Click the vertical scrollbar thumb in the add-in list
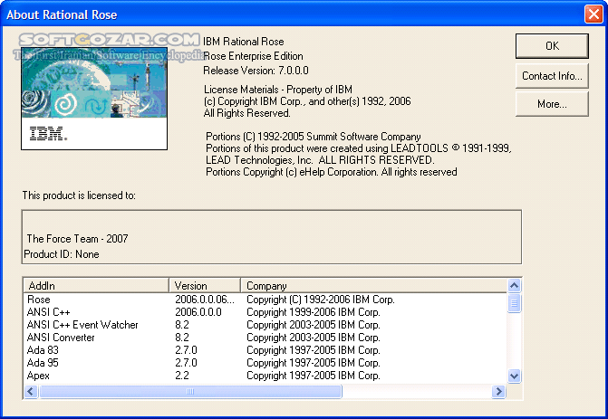608x419 pixels. coord(514,303)
